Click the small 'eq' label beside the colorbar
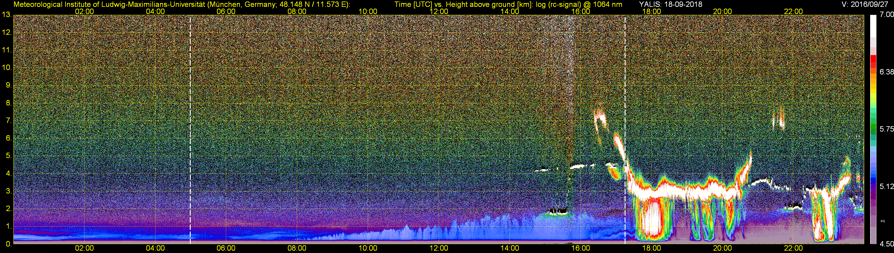The image size is (894, 253). point(883,221)
